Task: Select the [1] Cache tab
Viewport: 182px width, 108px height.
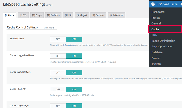Action: 10,15
